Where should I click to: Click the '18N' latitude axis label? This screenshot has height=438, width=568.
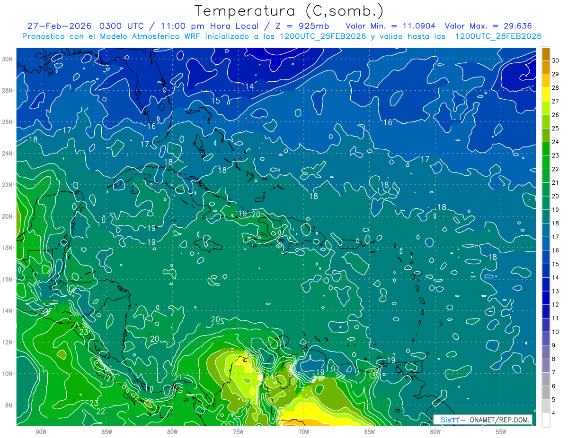[8, 248]
